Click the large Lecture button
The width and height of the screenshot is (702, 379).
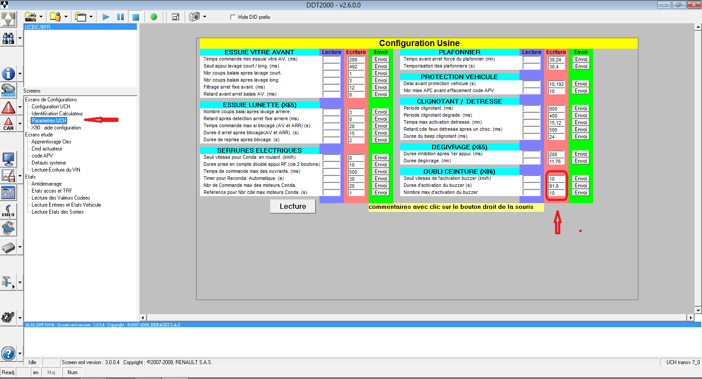coord(293,206)
